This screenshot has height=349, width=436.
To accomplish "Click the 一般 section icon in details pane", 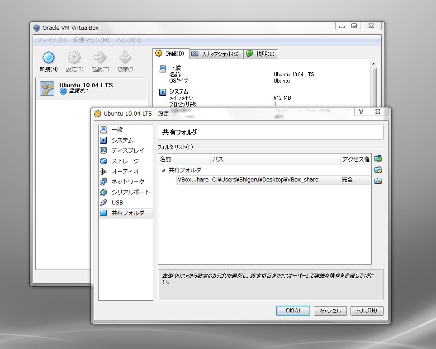I will (163, 69).
